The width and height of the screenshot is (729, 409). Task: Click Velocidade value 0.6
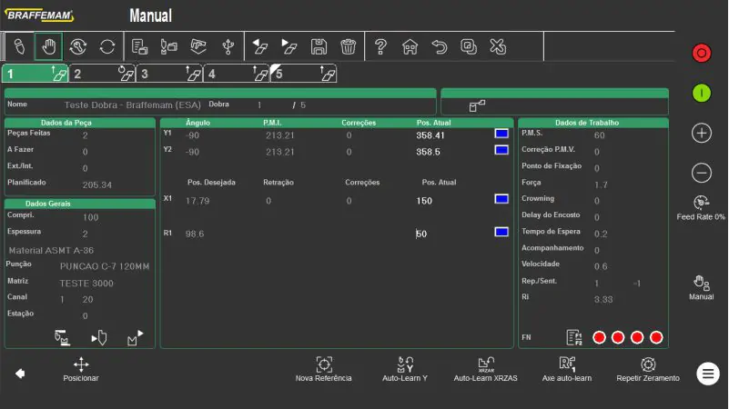[x=601, y=266]
